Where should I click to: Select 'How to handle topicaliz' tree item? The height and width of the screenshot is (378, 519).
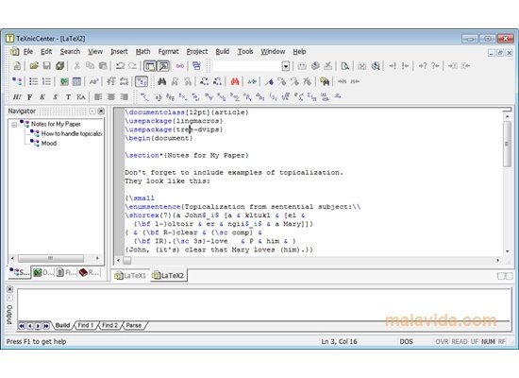pos(72,133)
